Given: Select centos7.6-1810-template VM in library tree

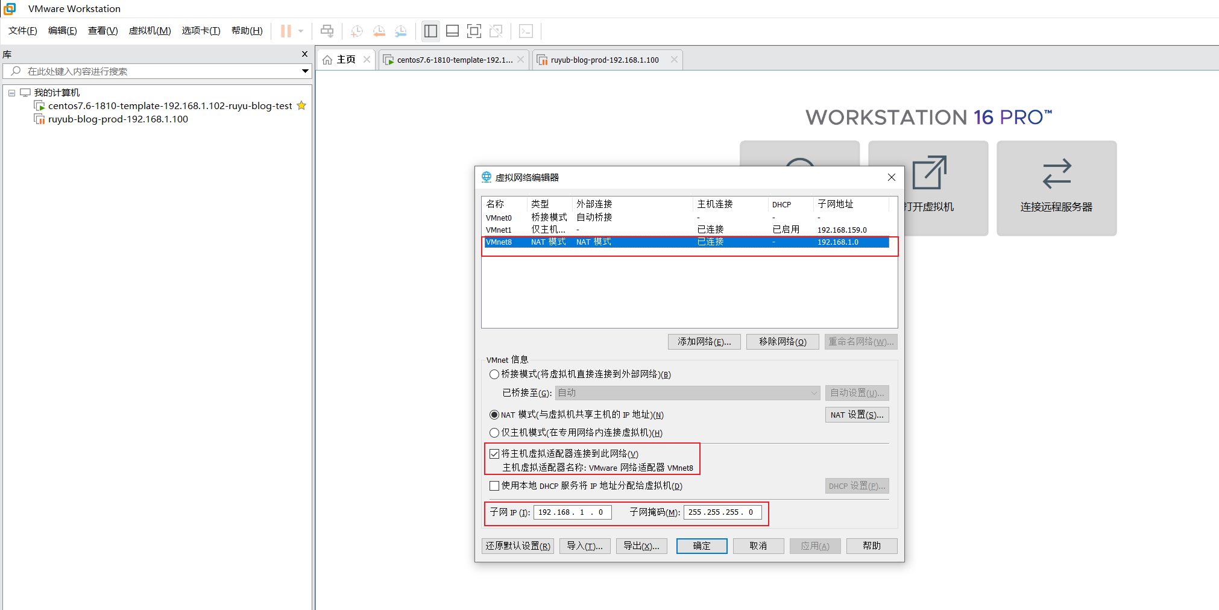Looking at the screenshot, I should [x=170, y=106].
